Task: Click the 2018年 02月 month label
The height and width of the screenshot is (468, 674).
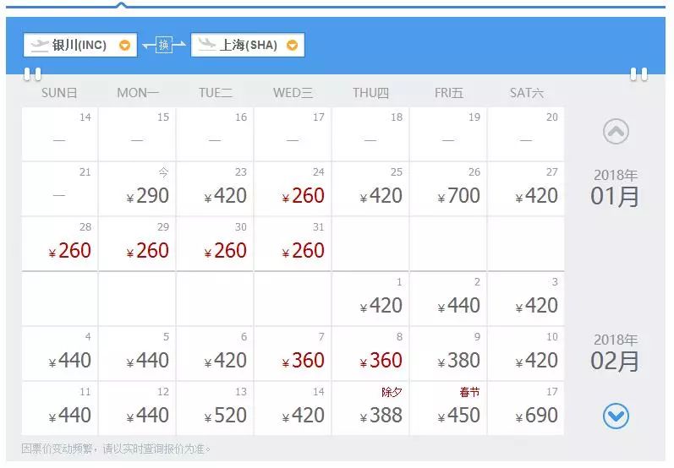Action: (615, 353)
